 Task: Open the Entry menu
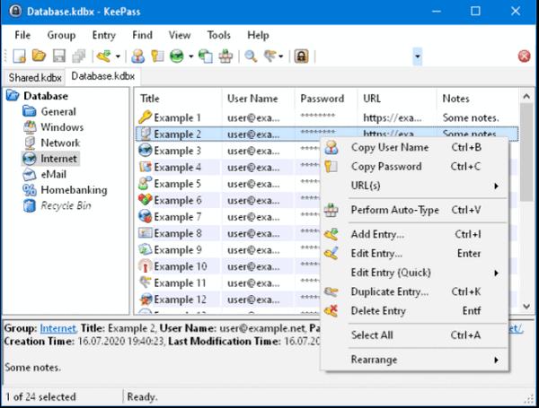[x=104, y=35]
